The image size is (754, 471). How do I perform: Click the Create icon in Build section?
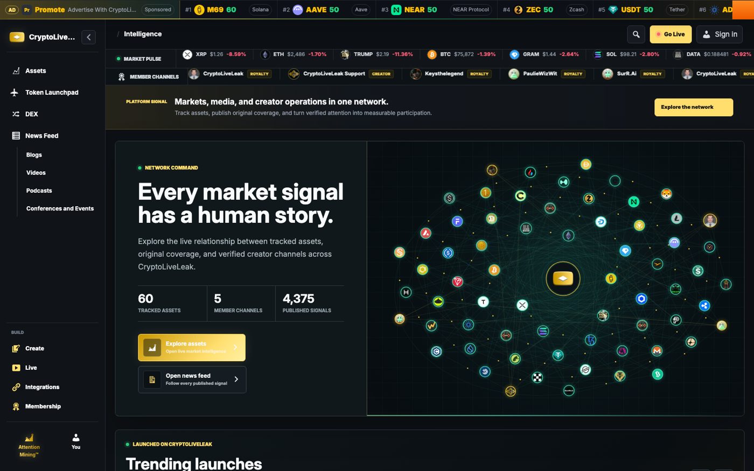coord(16,348)
